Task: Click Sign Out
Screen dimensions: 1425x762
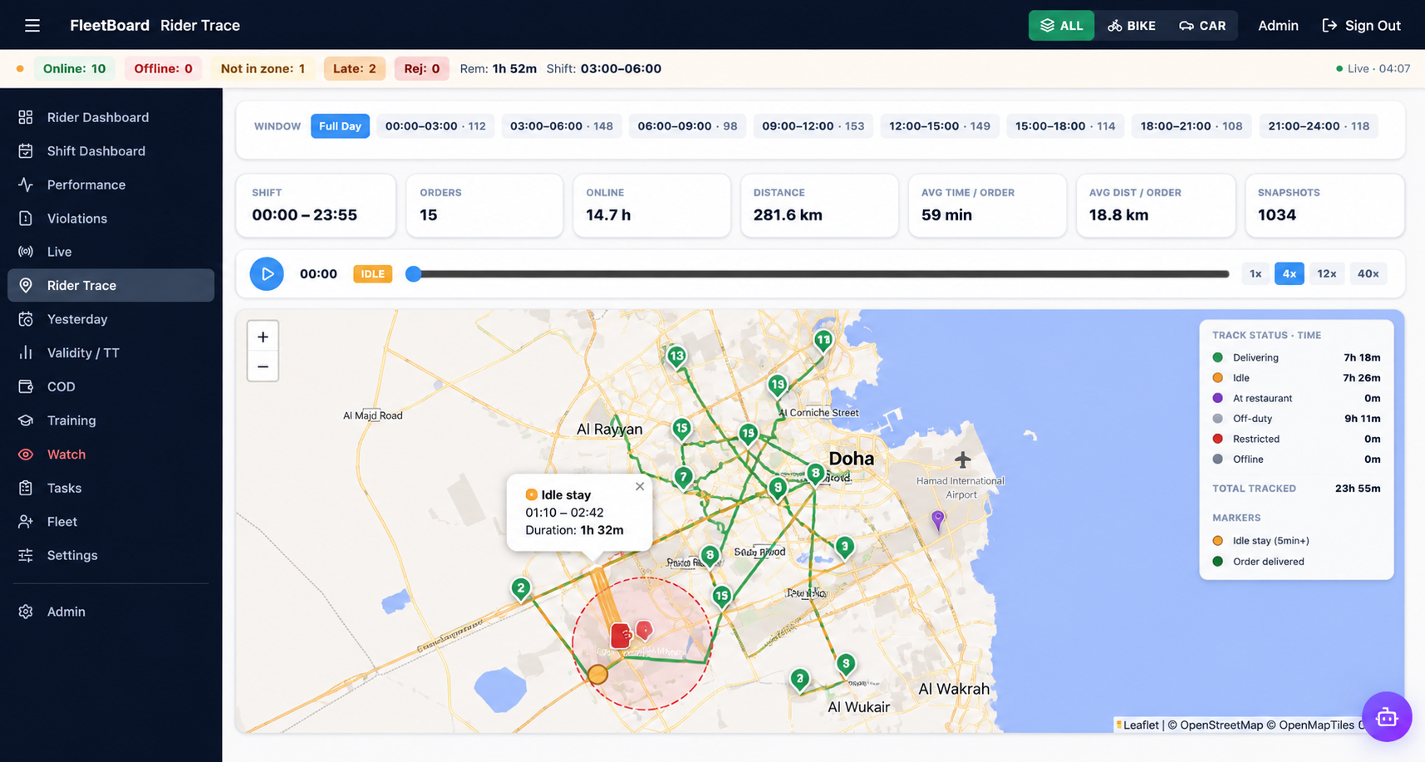Action: click(x=1361, y=26)
